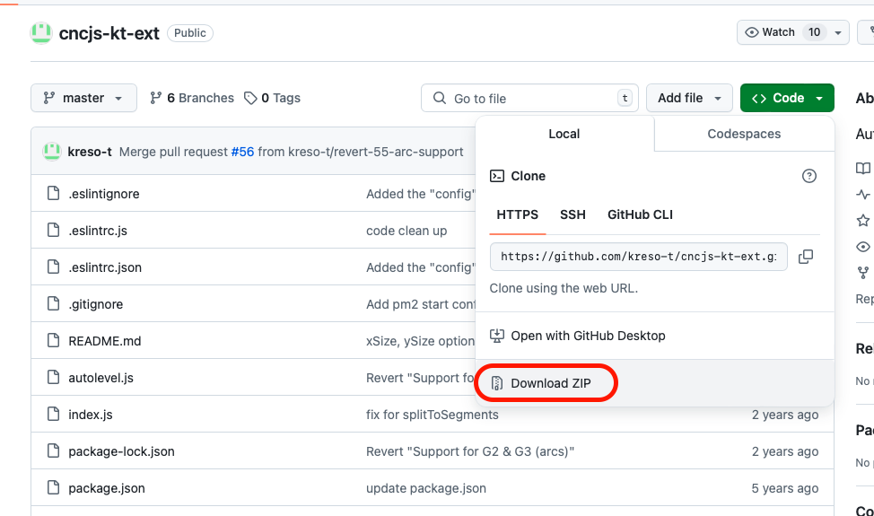The image size is (874, 516).
Task: Click the GitHub Desktop download icon
Action: tap(496, 336)
